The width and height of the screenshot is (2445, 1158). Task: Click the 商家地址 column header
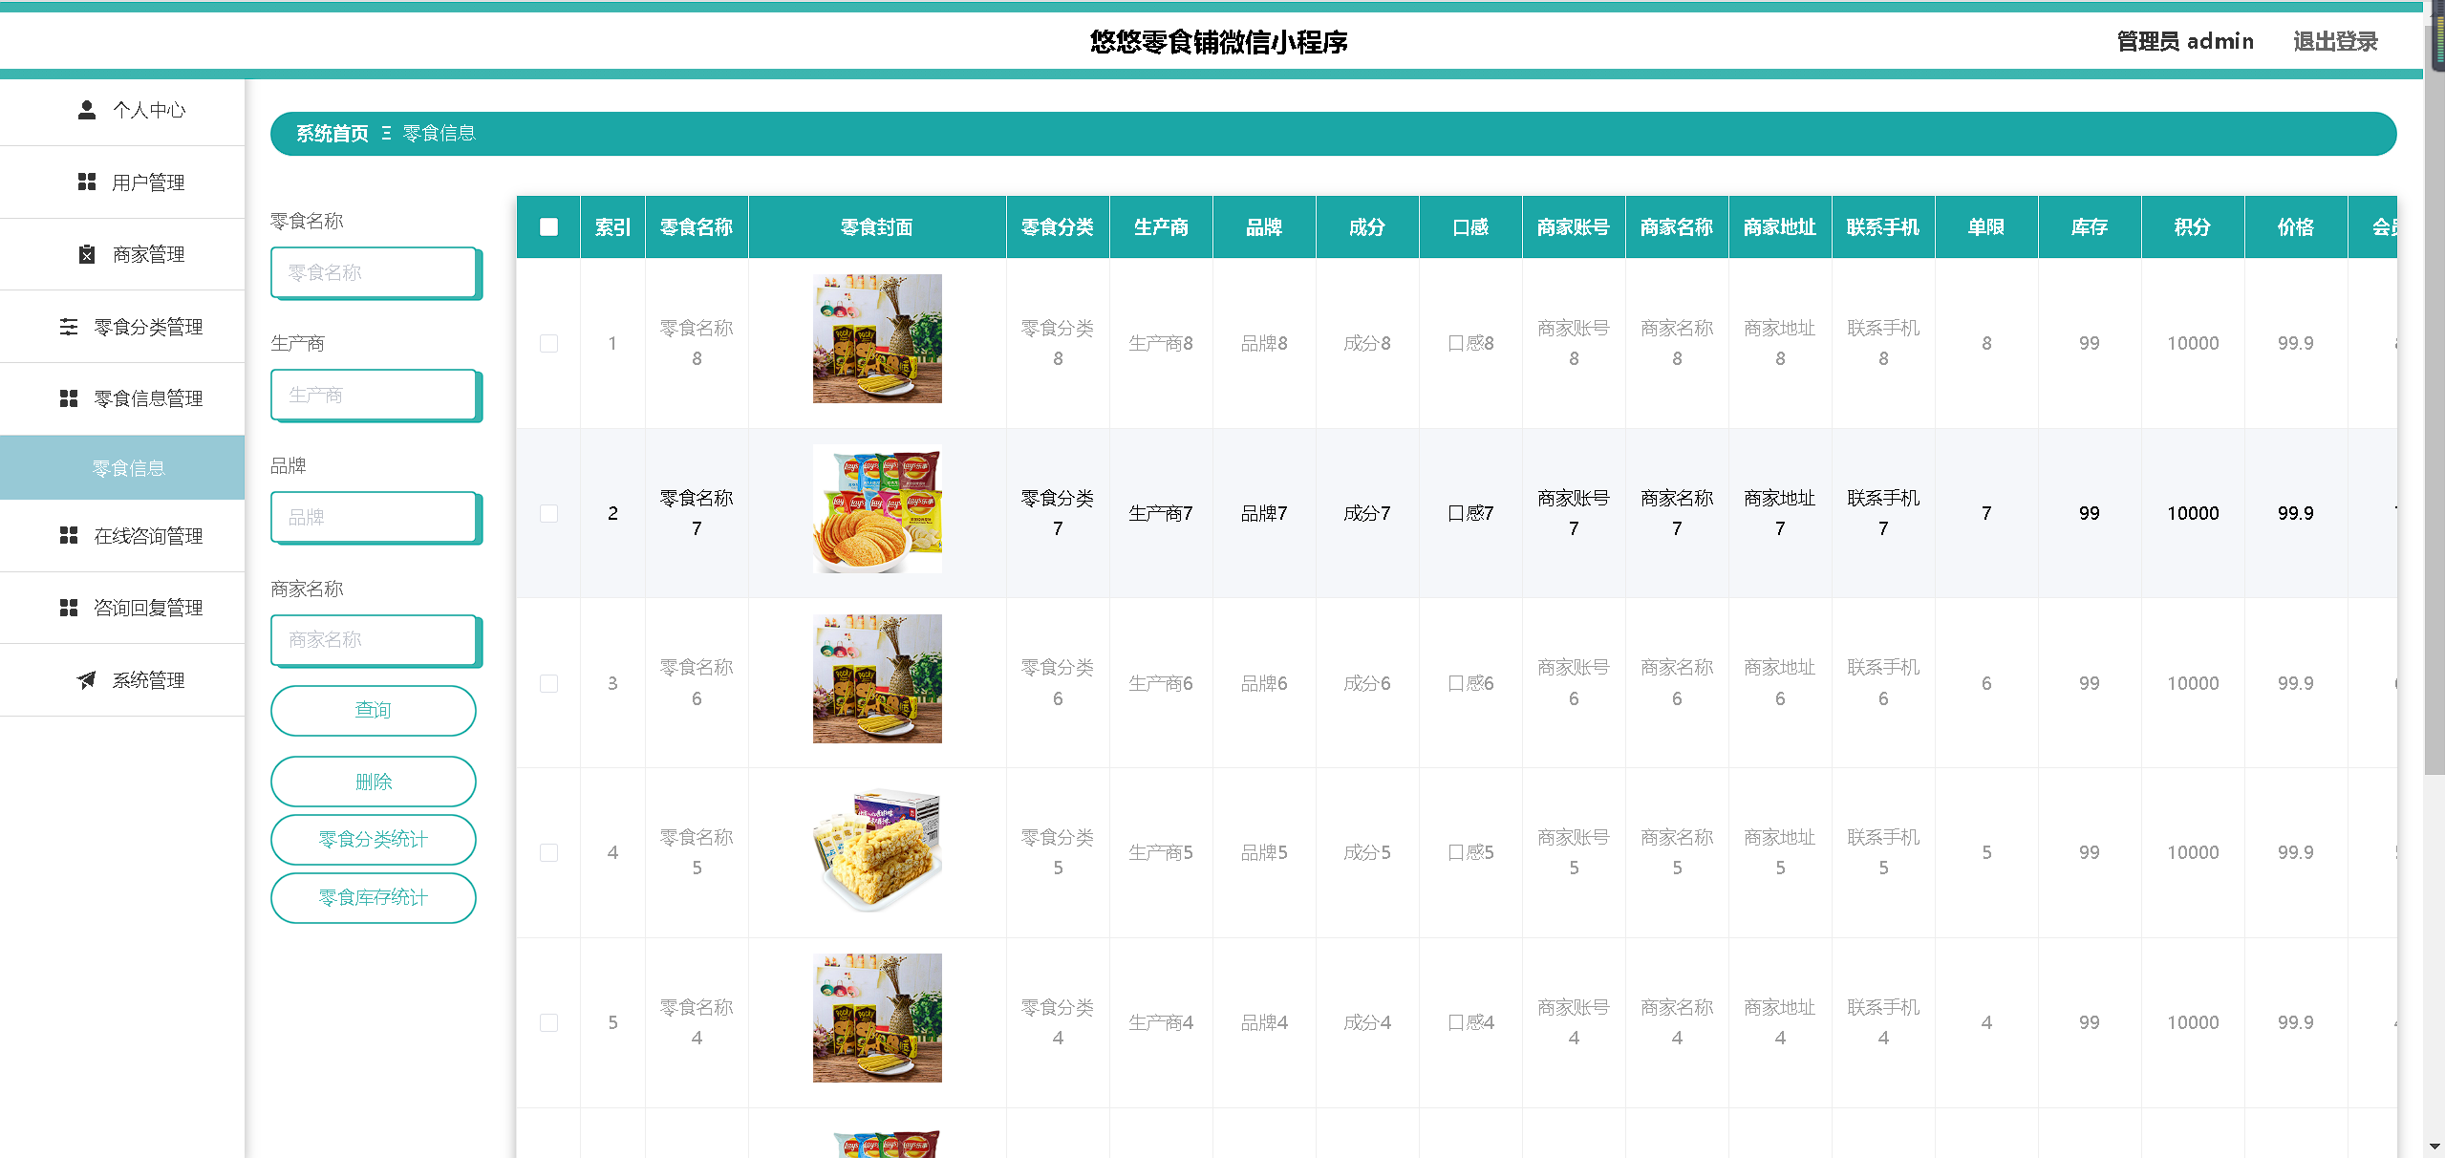pos(1780,227)
